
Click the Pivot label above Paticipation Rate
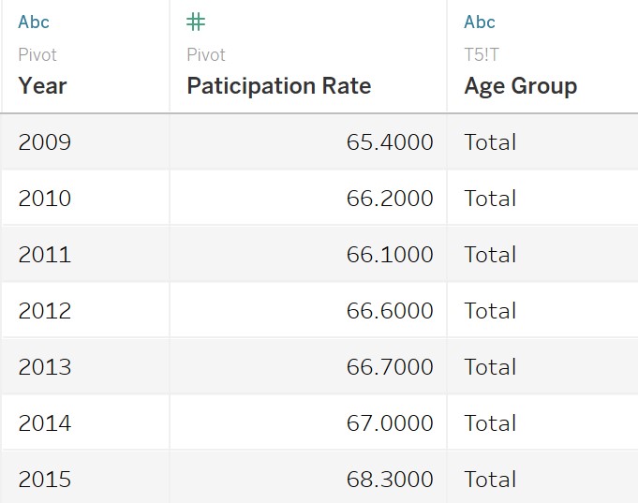[x=206, y=55]
